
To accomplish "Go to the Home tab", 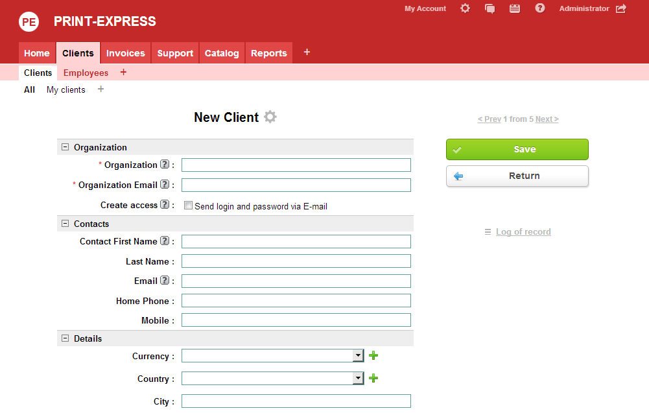I will [37, 53].
